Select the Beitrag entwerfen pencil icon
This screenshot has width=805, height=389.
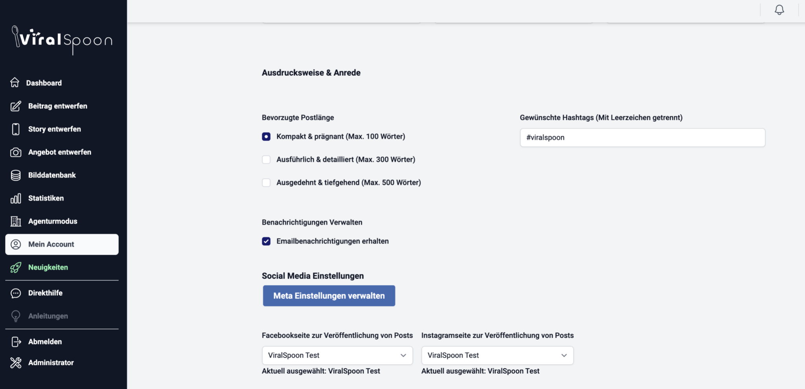pyautogui.click(x=16, y=106)
